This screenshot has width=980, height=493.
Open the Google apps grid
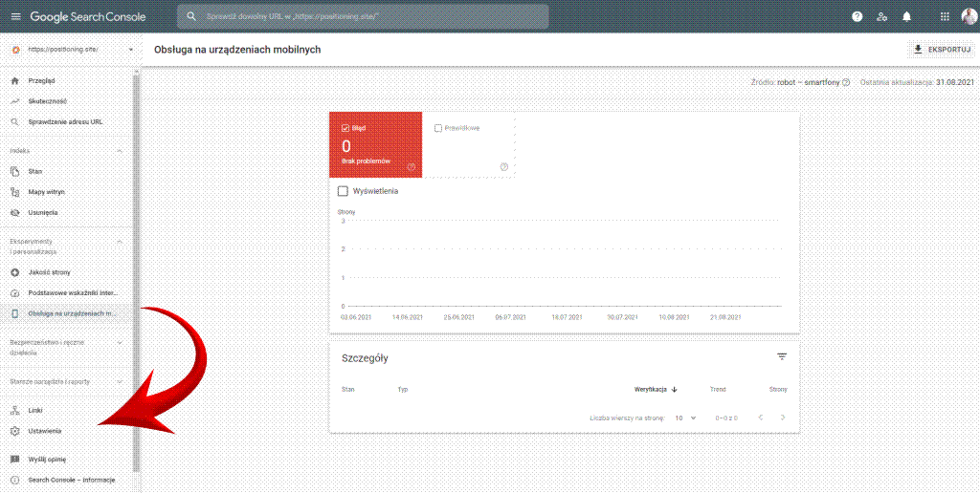945,17
